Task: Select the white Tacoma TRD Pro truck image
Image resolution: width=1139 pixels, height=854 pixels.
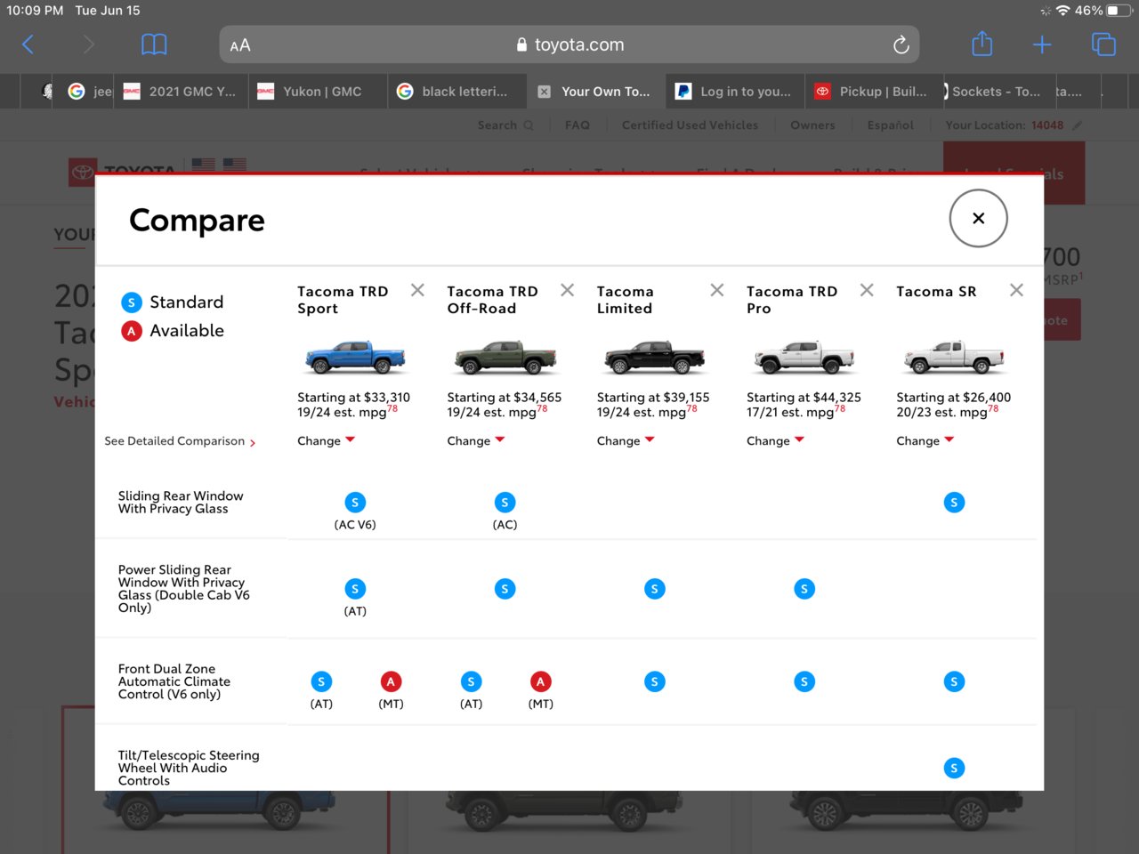Action: click(x=804, y=357)
